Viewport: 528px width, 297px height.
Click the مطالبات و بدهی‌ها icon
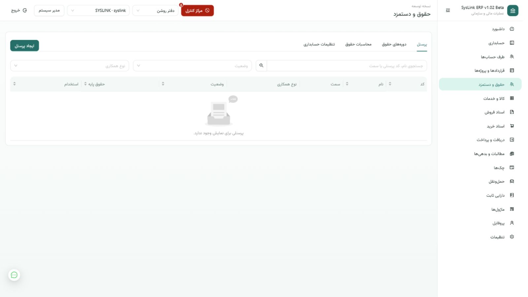pyautogui.click(x=512, y=154)
